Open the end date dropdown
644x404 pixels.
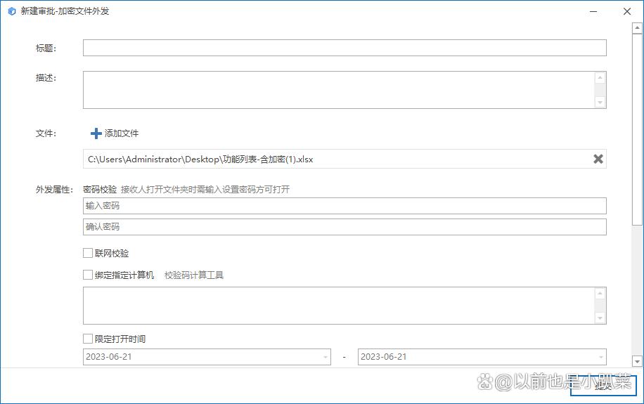pyautogui.click(x=601, y=357)
